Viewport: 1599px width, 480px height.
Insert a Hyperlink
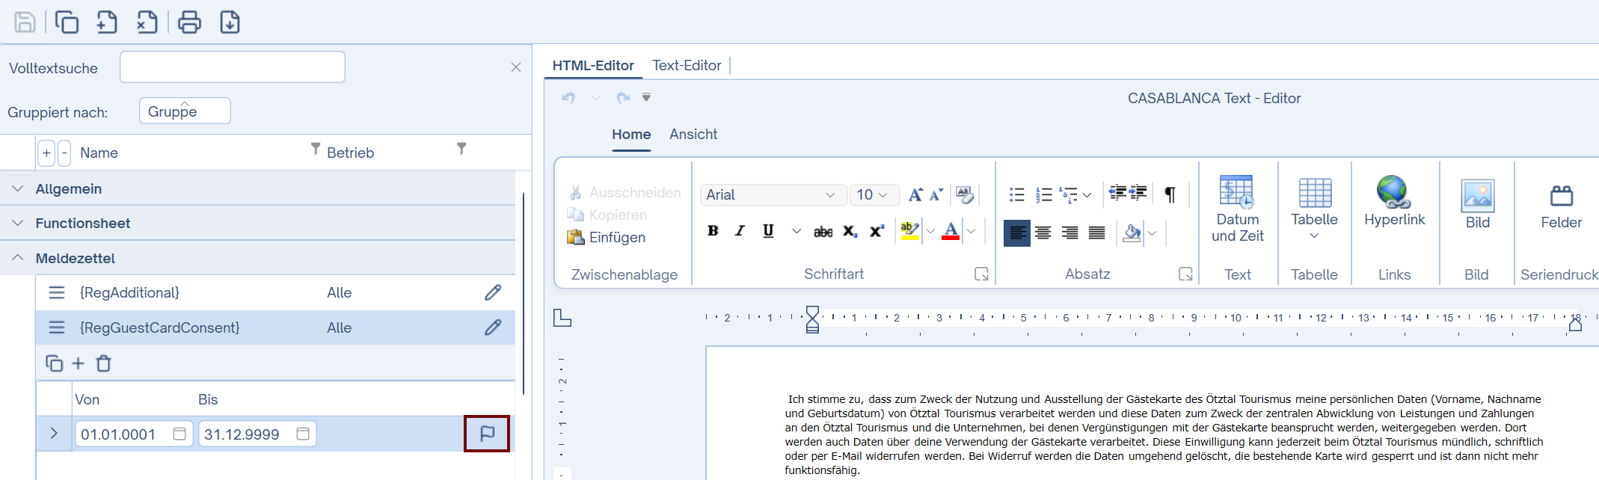(x=1394, y=202)
